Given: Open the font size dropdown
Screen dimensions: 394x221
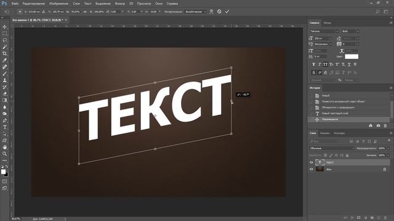Looking at the screenshot, I should 331,38.
